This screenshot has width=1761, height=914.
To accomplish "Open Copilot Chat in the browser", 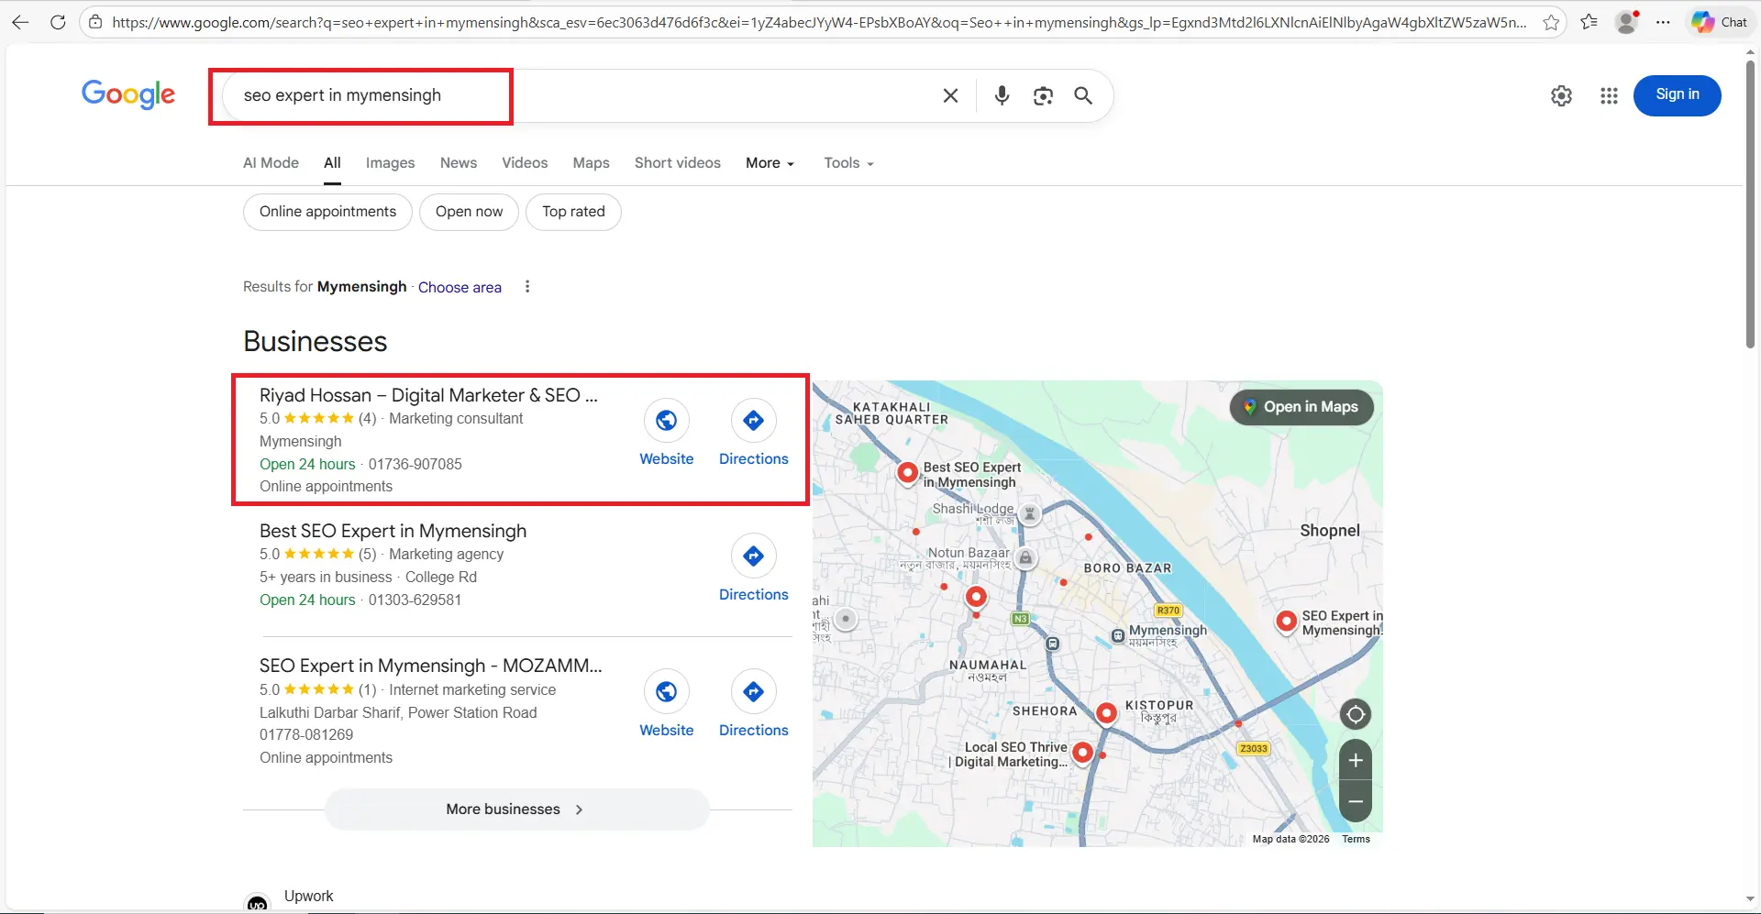I will pyautogui.click(x=1719, y=21).
